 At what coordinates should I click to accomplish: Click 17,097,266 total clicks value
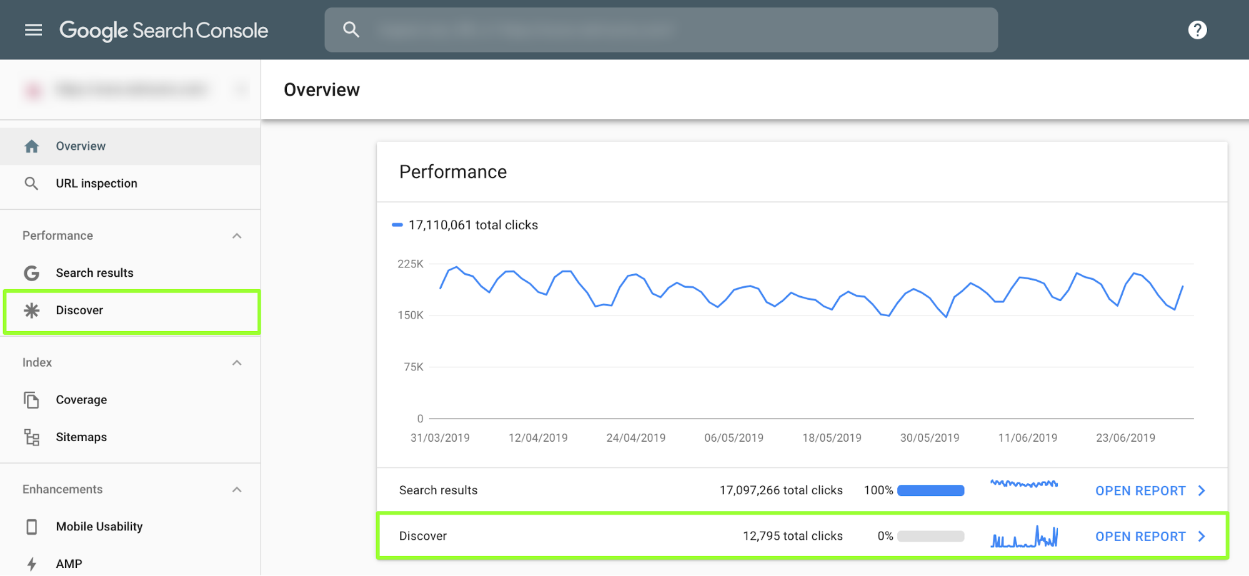pyautogui.click(x=781, y=490)
